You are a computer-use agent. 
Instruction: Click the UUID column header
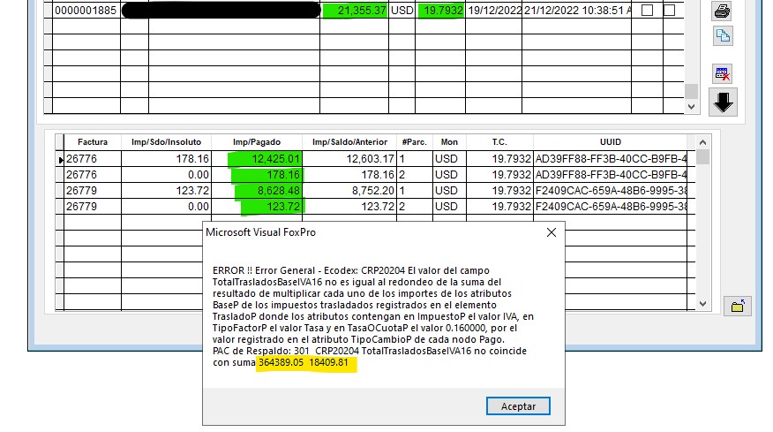pos(611,142)
